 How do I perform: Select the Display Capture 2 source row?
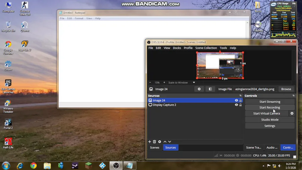[195, 105]
